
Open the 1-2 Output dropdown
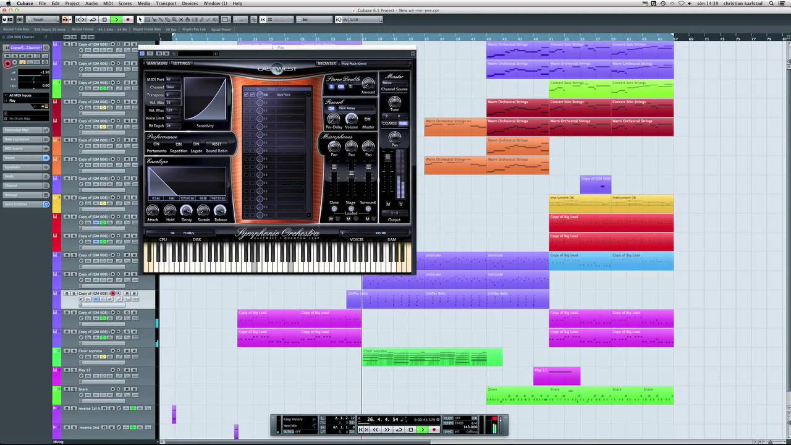[394, 213]
